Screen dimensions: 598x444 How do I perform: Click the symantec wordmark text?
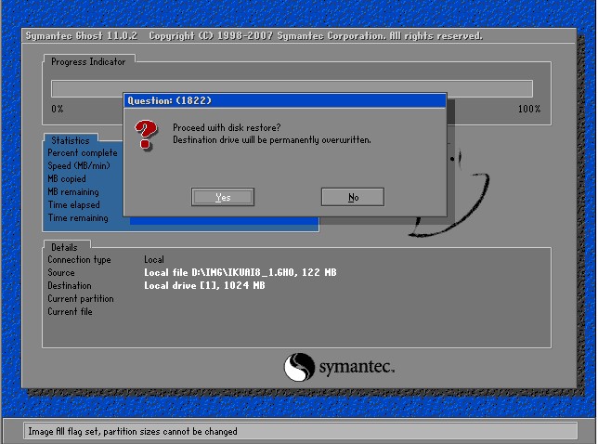(357, 367)
